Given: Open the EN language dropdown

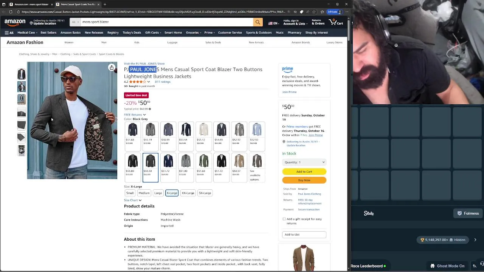Looking at the screenshot, I should (x=273, y=23).
